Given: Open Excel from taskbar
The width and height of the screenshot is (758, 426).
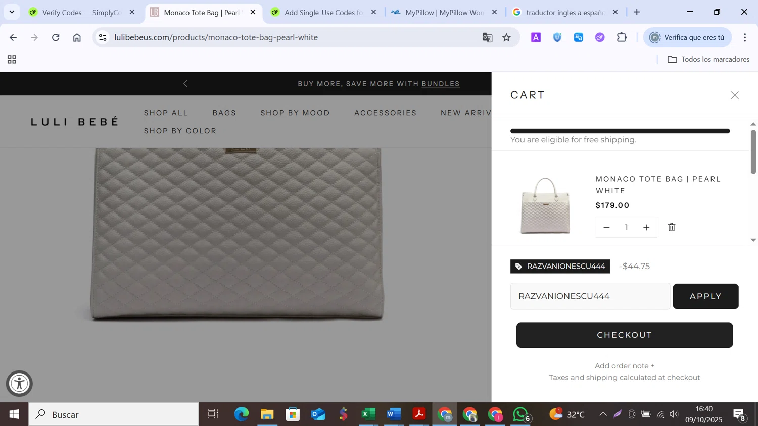Looking at the screenshot, I should [x=368, y=414].
